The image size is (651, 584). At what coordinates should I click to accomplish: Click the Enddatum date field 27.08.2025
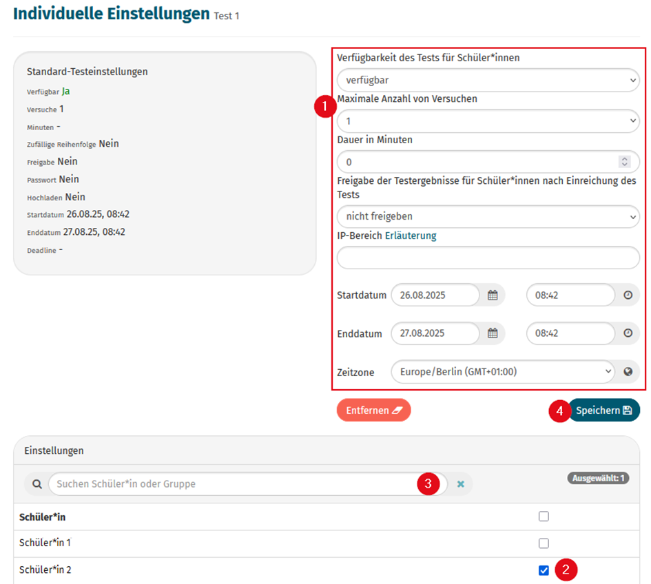click(435, 333)
